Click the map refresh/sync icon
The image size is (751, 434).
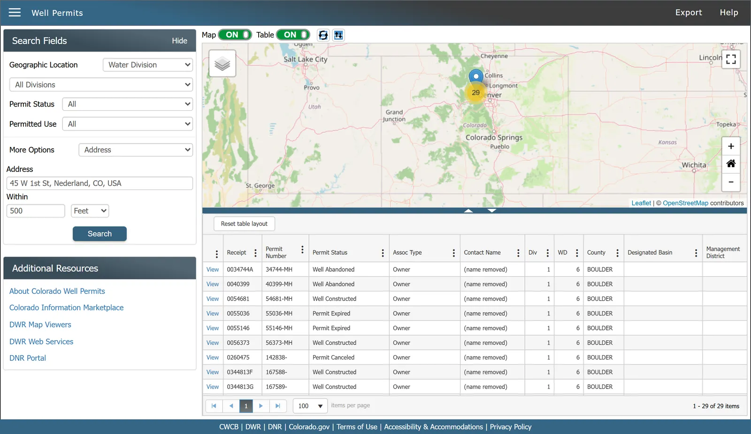point(323,35)
